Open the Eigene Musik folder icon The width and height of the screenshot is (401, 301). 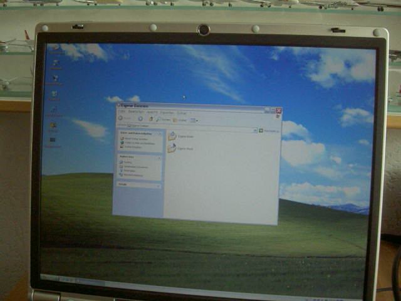(172, 148)
